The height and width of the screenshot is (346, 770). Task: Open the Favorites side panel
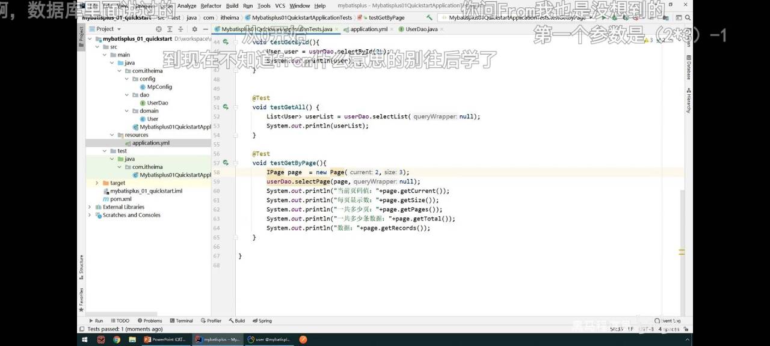click(x=81, y=299)
